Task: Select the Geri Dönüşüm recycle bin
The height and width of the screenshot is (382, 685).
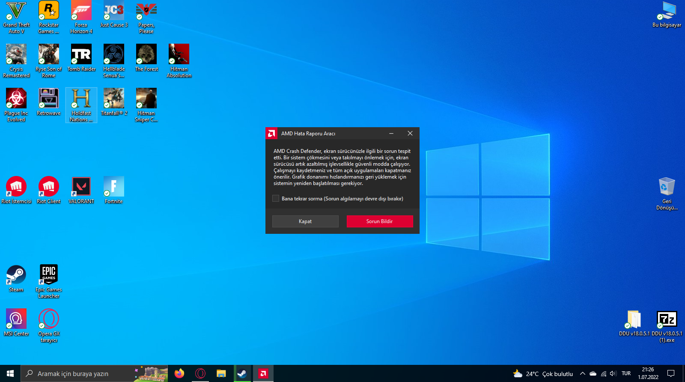Action: (x=667, y=194)
